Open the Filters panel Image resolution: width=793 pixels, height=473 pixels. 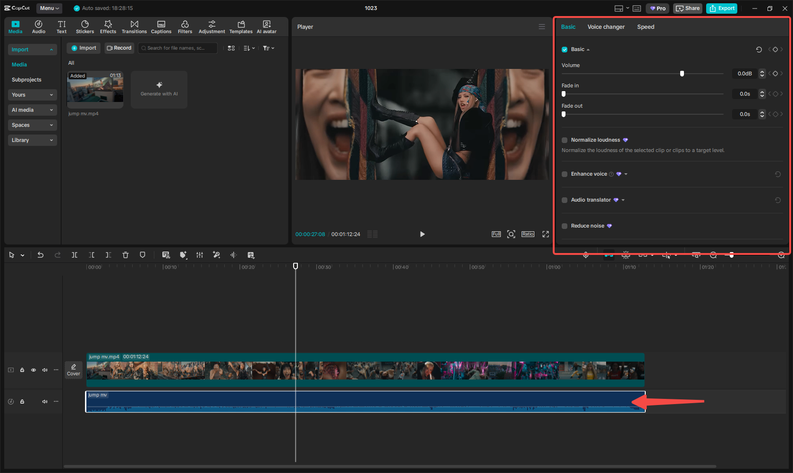point(185,26)
